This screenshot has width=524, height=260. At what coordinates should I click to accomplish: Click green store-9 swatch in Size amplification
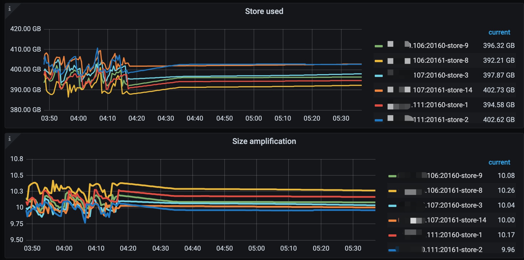click(392, 176)
